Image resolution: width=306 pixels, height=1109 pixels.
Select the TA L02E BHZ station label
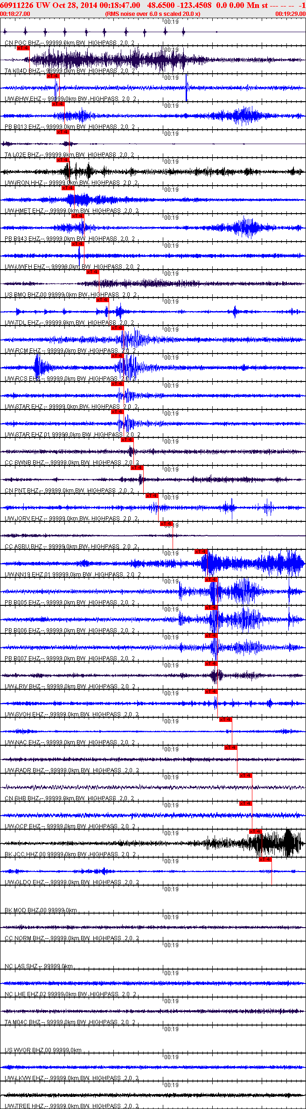click(x=69, y=155)
